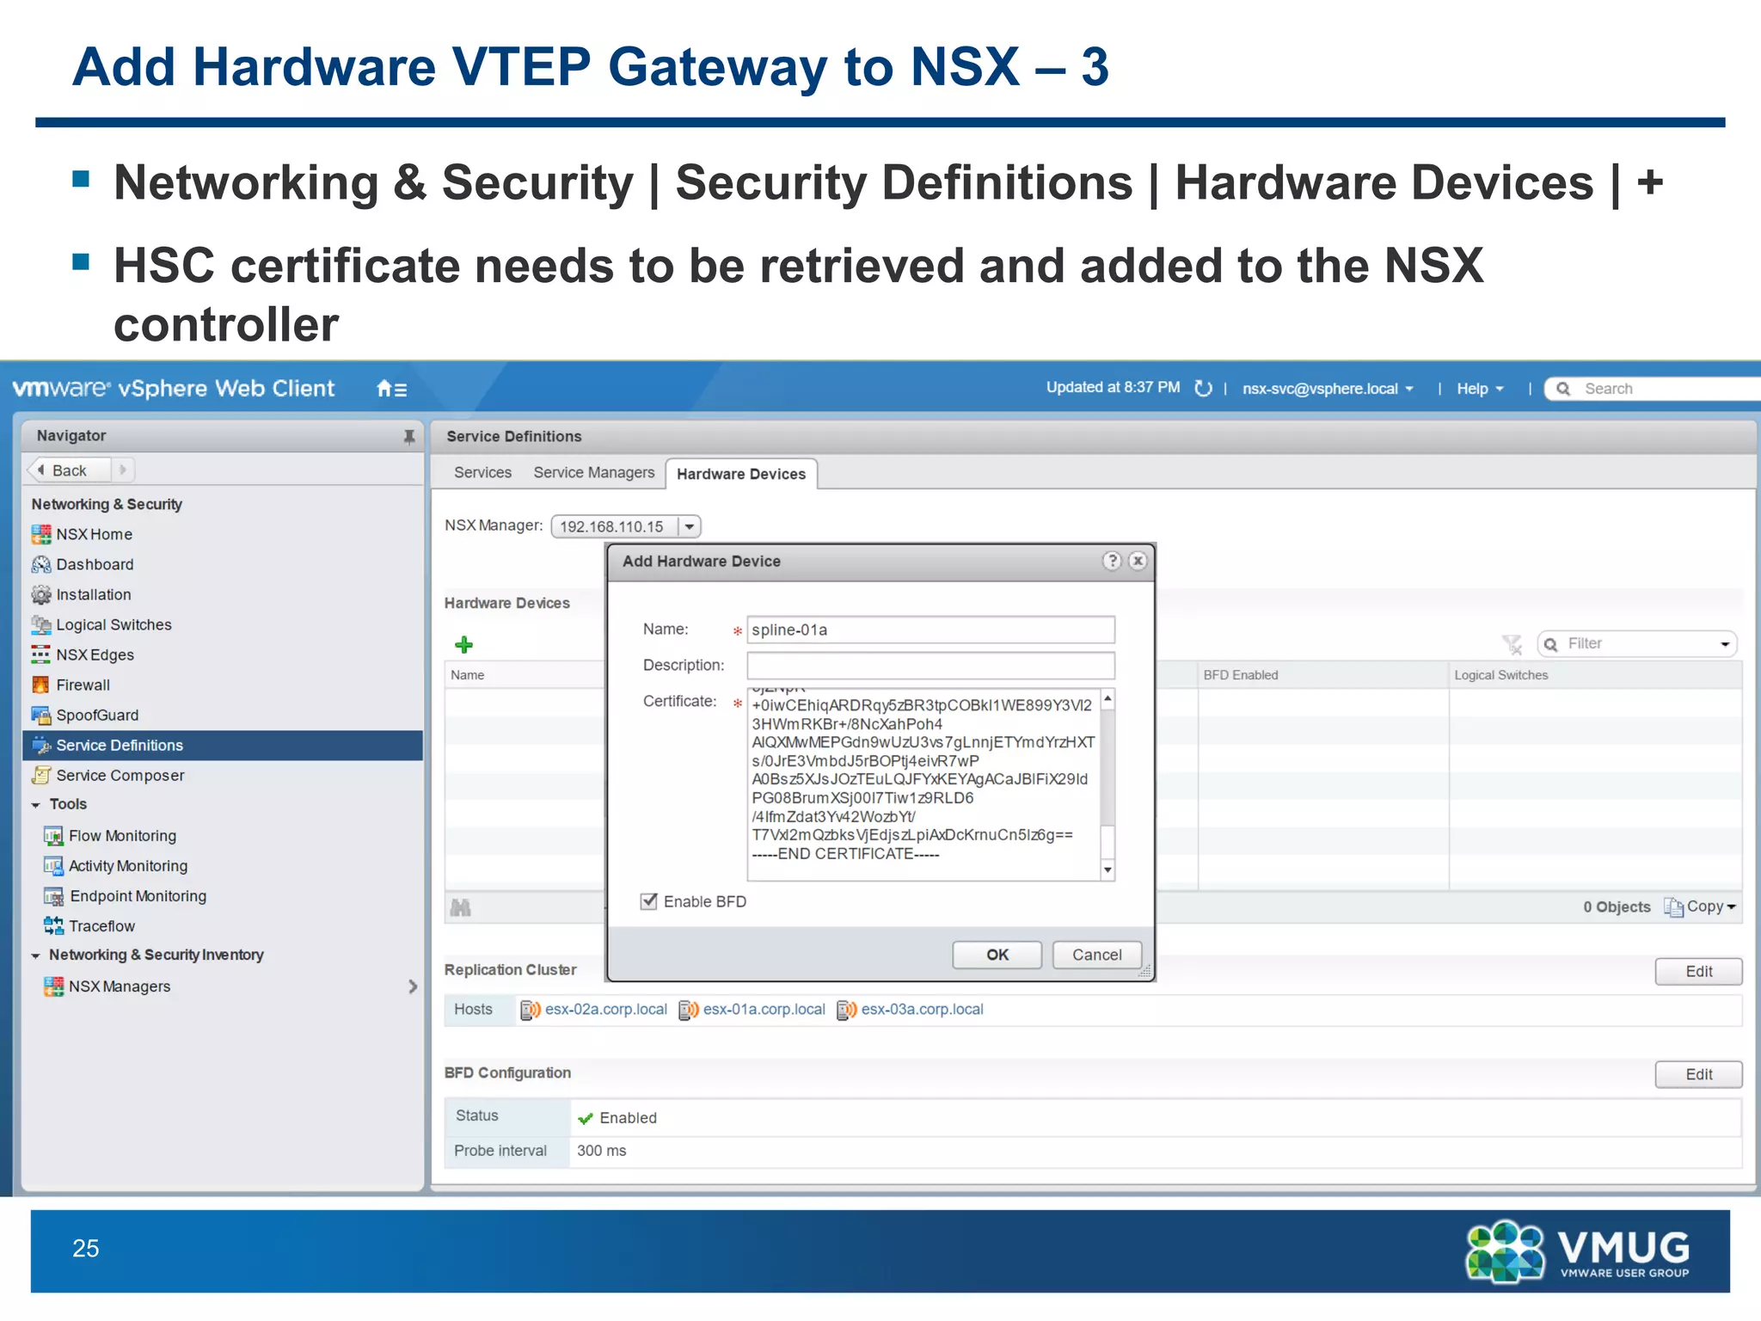Click inside the Certificate text area
This screenshot has width=1761, height=1321.
coord(923,783)
